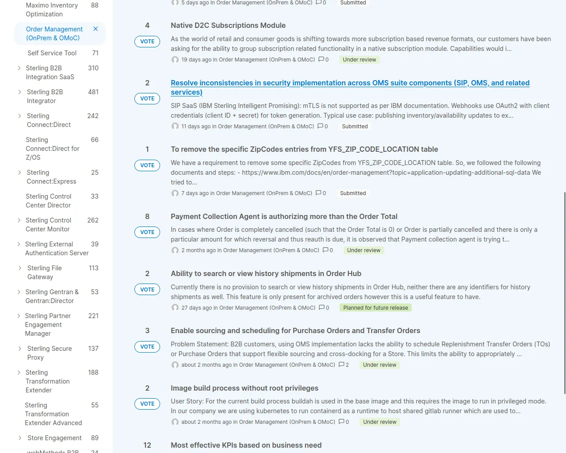566x453 pixels.
Task: Open comments icon on ZipCodes removal idea
Action: tap(321, 193)
